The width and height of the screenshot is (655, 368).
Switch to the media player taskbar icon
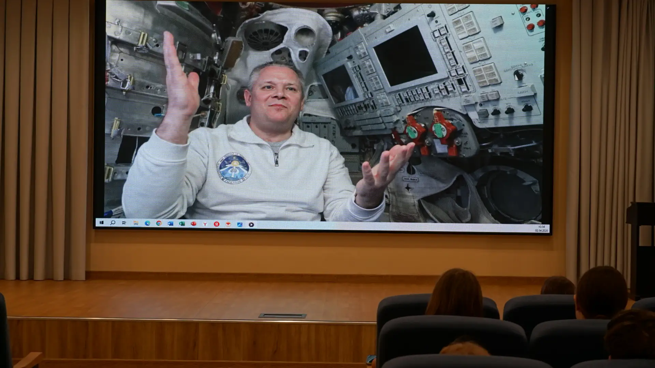click(x=251, y=225)
